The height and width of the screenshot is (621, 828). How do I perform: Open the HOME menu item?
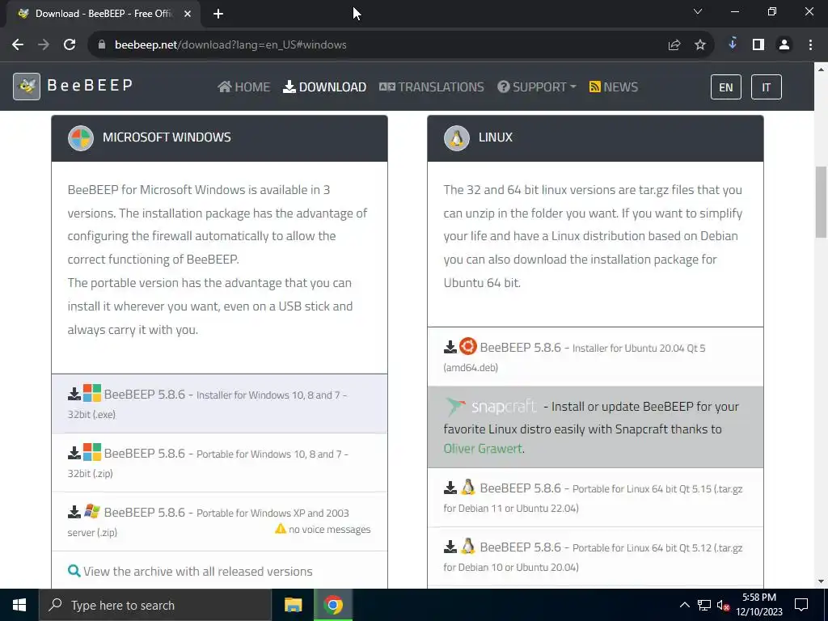coord(244,87)
